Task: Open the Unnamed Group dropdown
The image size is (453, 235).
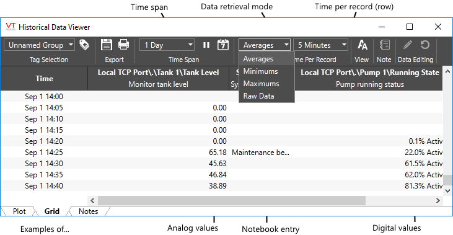Action: 39,45
